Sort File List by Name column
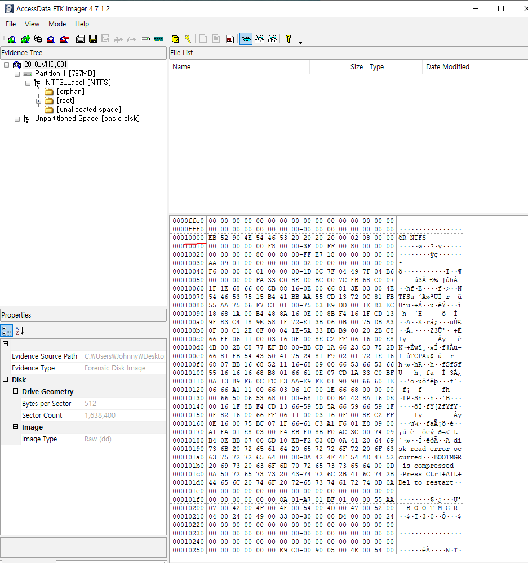The height and width of the screenshot is (563, 528). (239, 67)
